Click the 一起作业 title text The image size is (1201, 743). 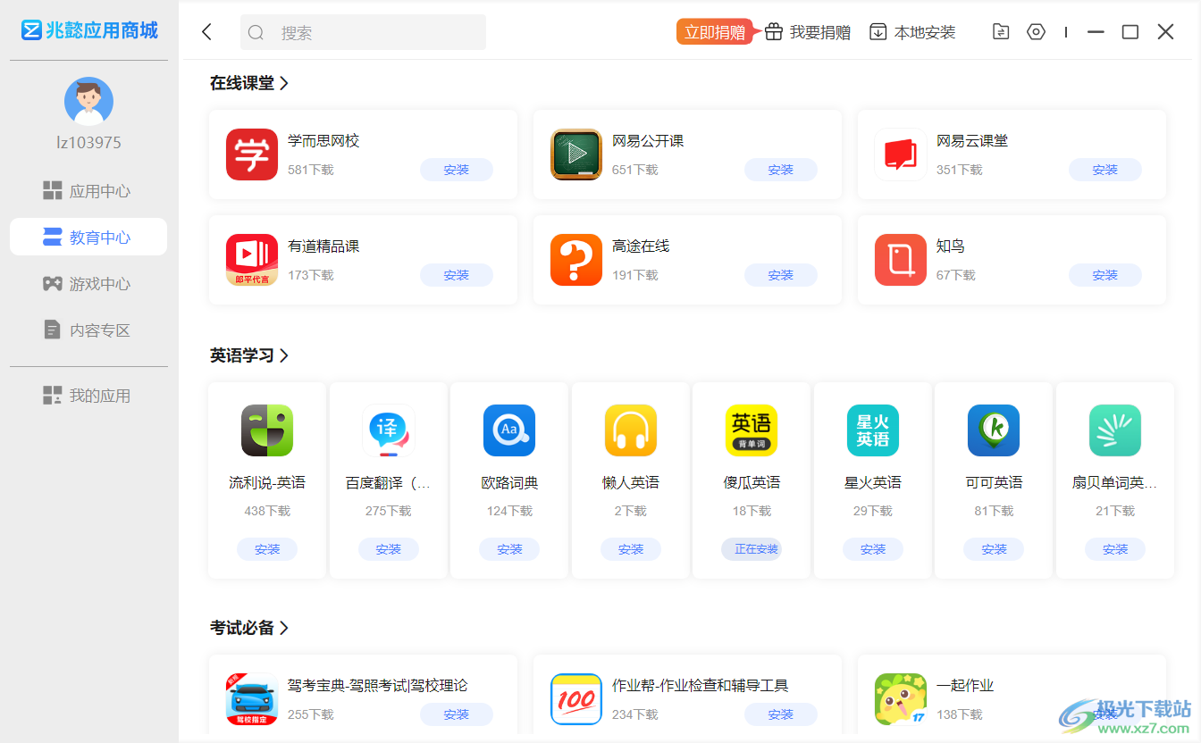click(965, 686)
